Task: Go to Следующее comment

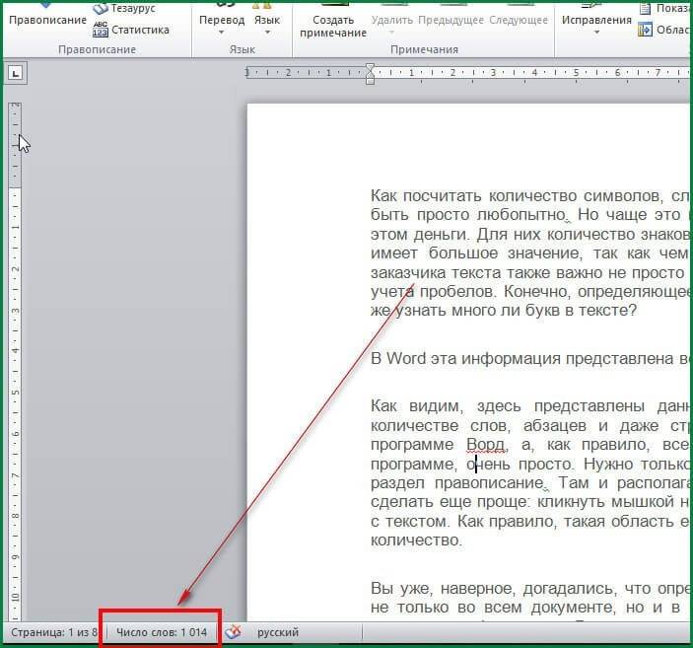Action: (x=518, y=20)
